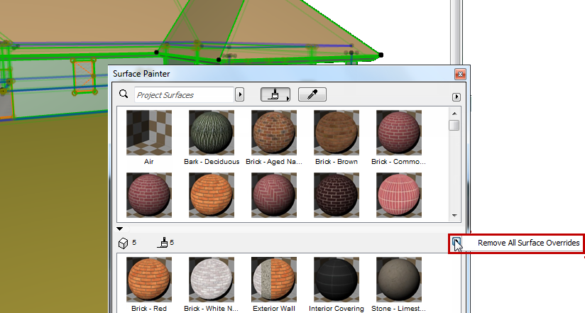Select the Stone - Limest... surface

[x=399, y=280]
